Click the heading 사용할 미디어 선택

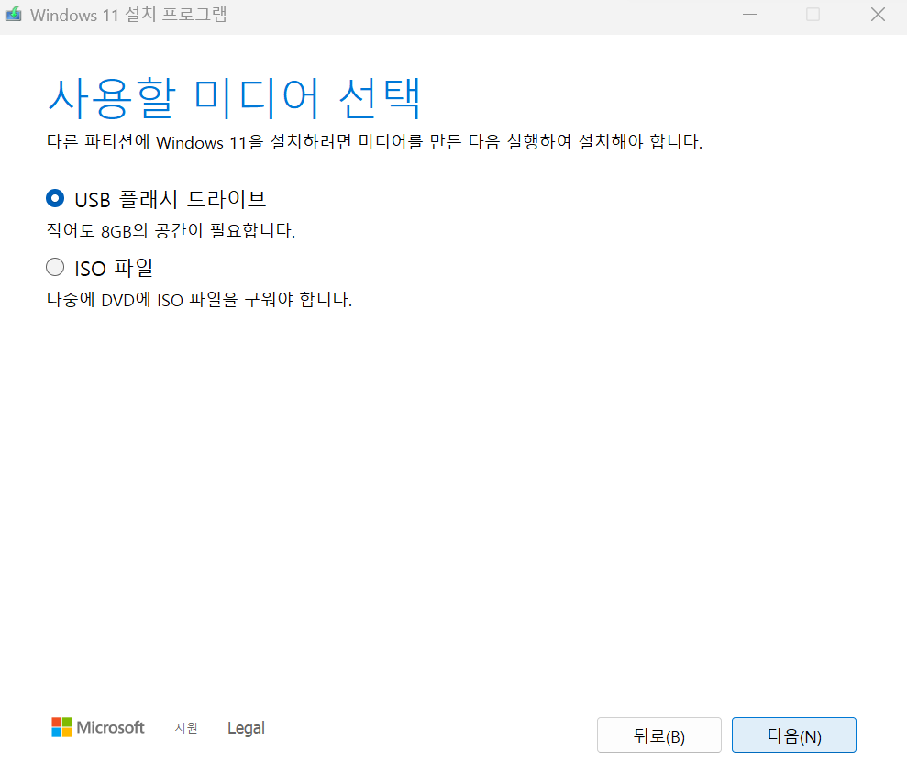[x=234, y=98]
